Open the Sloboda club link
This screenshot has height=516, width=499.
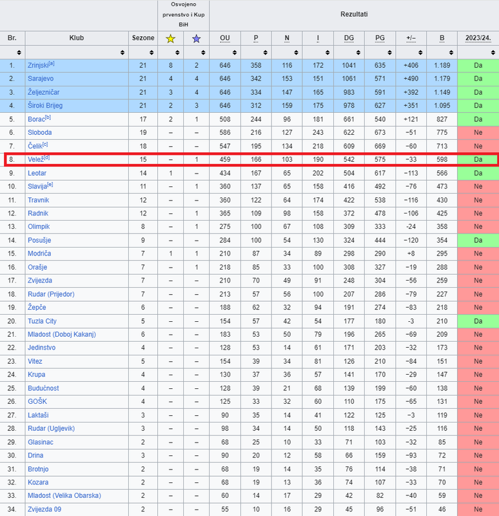click(x=39, y=133)
